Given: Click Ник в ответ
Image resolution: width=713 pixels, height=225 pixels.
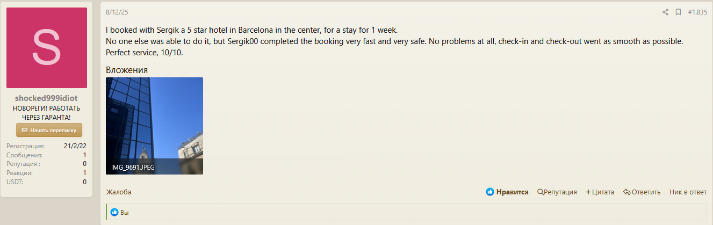Looking at the screenshot, I should tap(688, 192).
